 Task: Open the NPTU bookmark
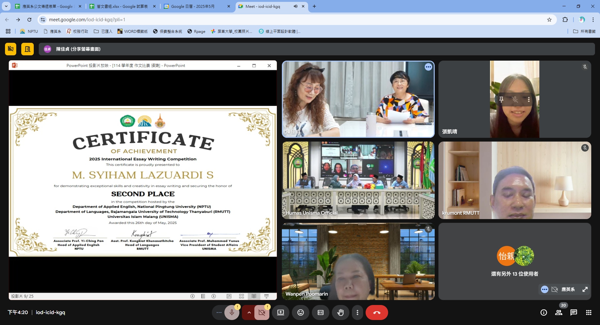pos(29,31)
